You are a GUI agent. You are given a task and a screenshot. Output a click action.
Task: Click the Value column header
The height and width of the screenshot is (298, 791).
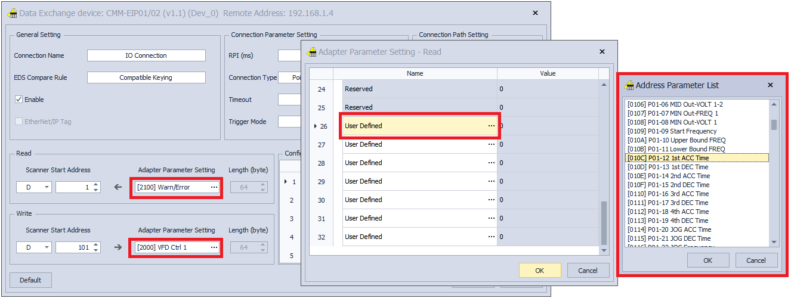click(548, 73)
